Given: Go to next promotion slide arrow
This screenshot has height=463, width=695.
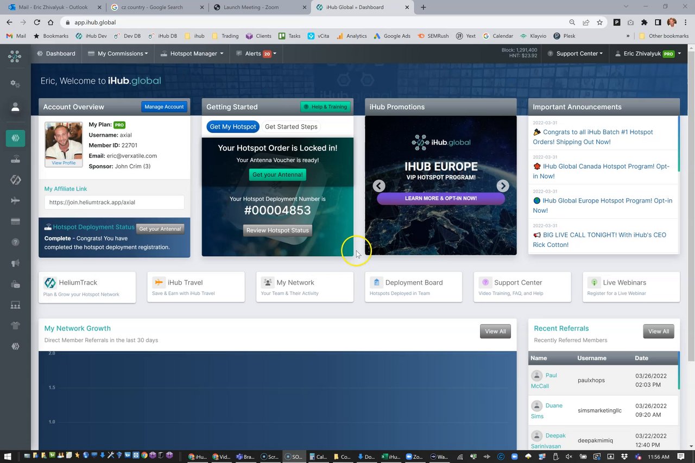Looking at the screenshot, I should [x=503, y=186].
